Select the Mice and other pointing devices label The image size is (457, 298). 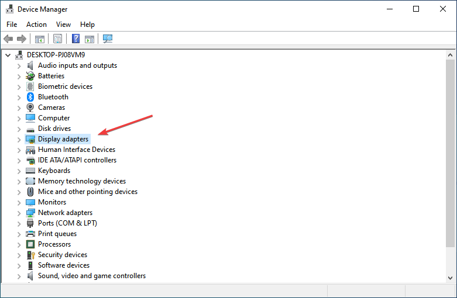[x=88, y=192]
